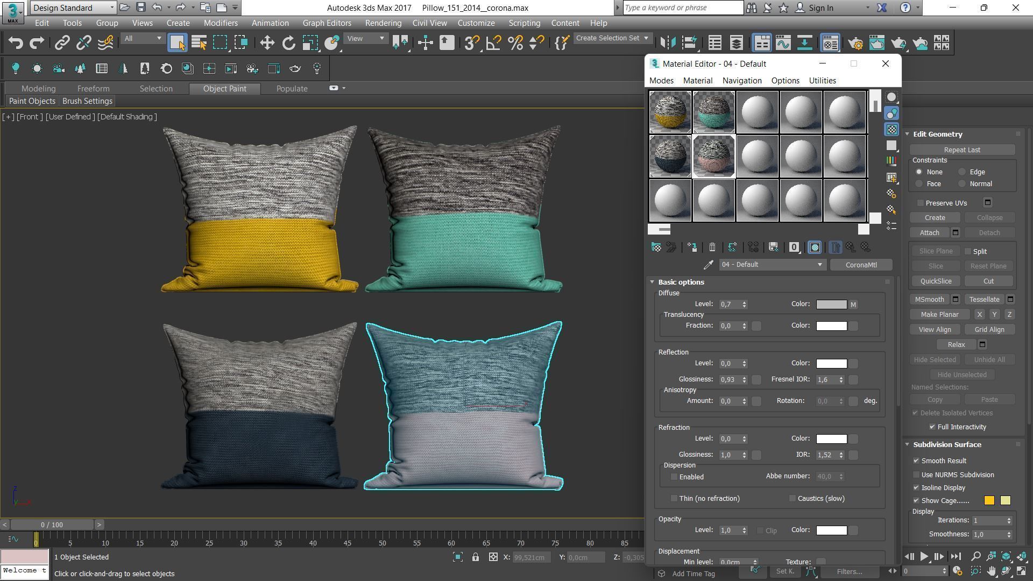Open the Render Setup teapot icon

(855, 43)
